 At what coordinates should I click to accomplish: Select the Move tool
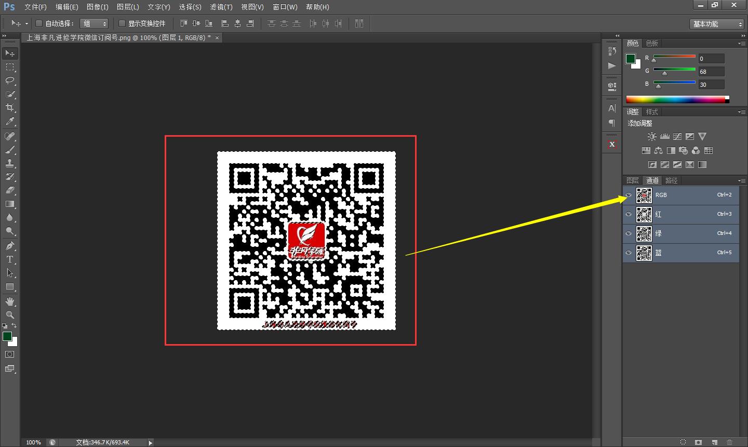(x=10, y=54)
